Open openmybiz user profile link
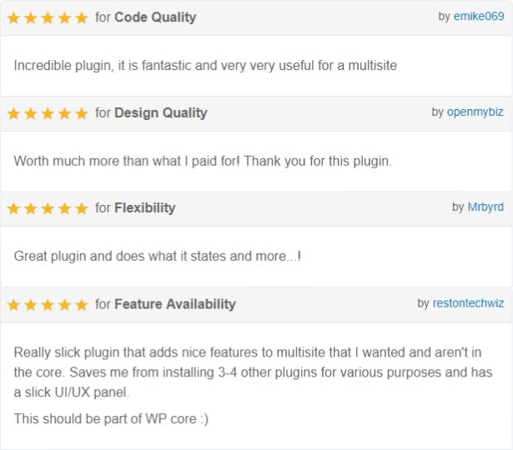The image size is (513, 450). click(x=475, y=112)
